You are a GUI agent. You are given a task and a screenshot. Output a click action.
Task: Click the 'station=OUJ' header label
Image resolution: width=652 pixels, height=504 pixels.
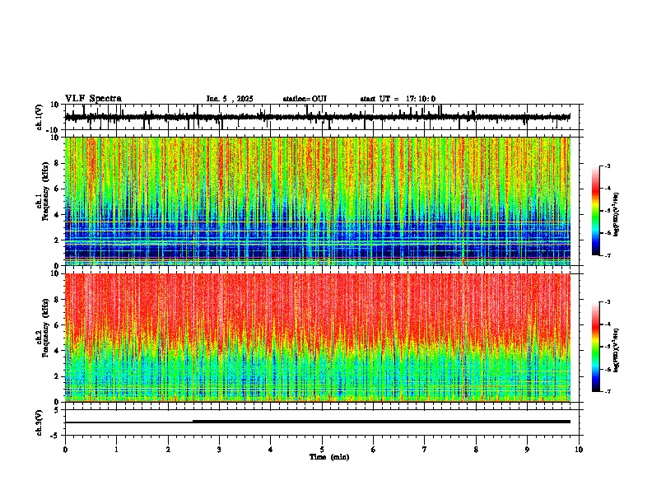pyautogui.click(x=305, y=99)
